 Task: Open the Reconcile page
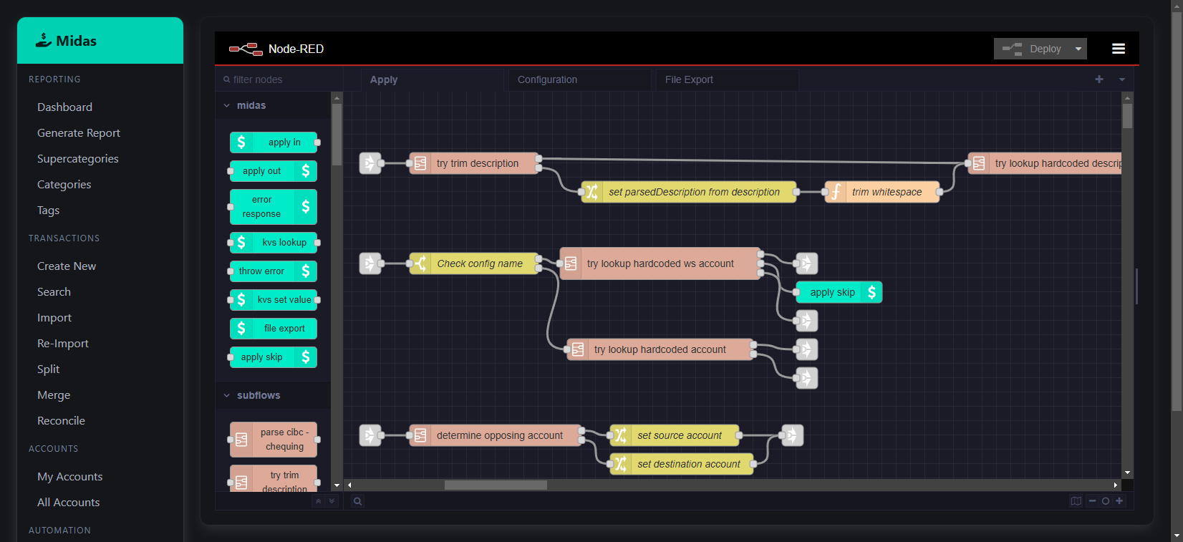[x=61, y=420]
